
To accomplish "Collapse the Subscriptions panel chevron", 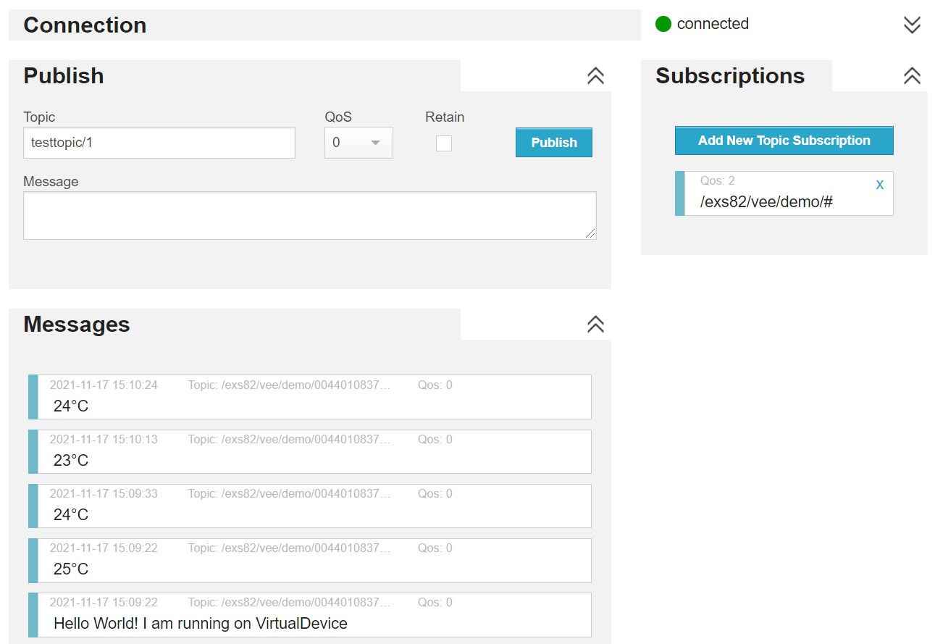I will (x=912, y=76).
